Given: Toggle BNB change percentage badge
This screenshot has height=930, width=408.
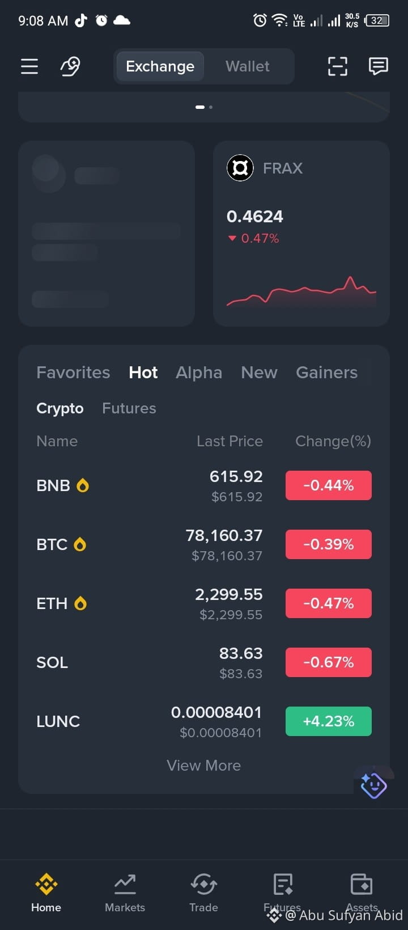Looking at the screenshot, I should [329, 485].
